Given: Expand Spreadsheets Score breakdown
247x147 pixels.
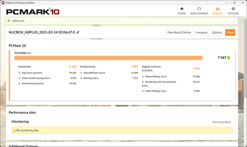Looking at the screenshot, I should (x=81, y=73).
